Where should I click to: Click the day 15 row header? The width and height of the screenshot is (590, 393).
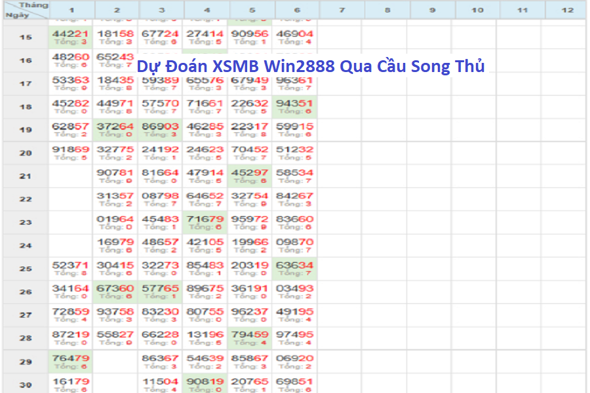tap(26, 37)
